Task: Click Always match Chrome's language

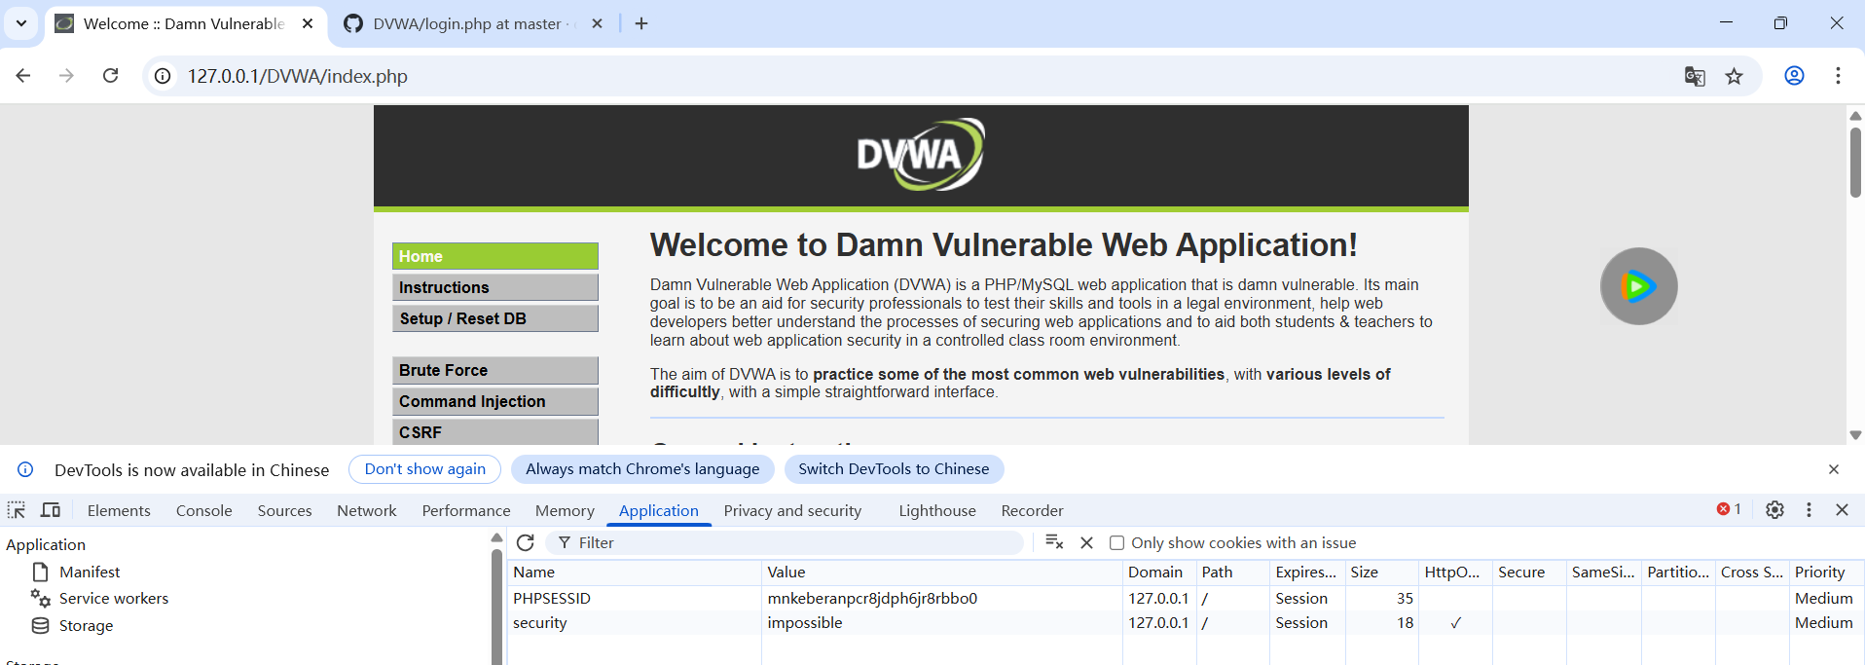Action: (642, 469)
